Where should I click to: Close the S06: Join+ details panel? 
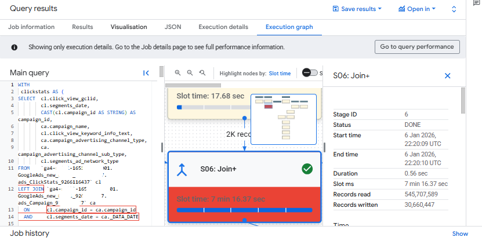pos(447,75)
